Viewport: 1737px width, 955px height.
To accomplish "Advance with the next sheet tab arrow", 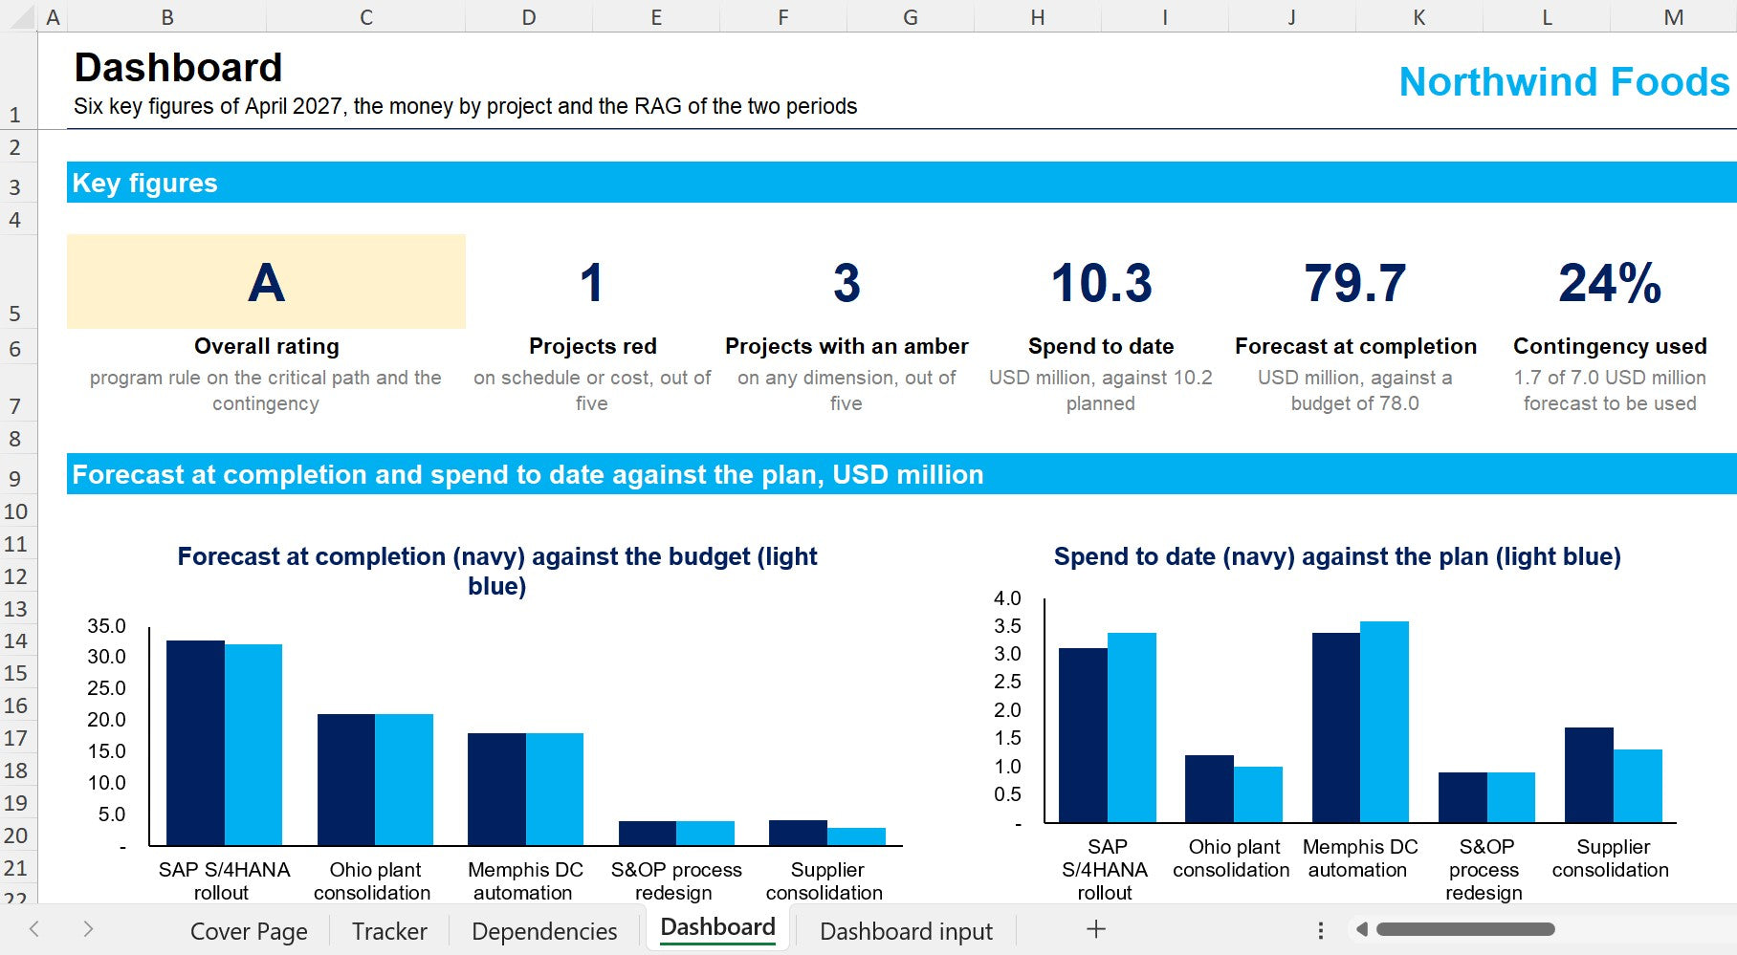I will click(88, 929).
